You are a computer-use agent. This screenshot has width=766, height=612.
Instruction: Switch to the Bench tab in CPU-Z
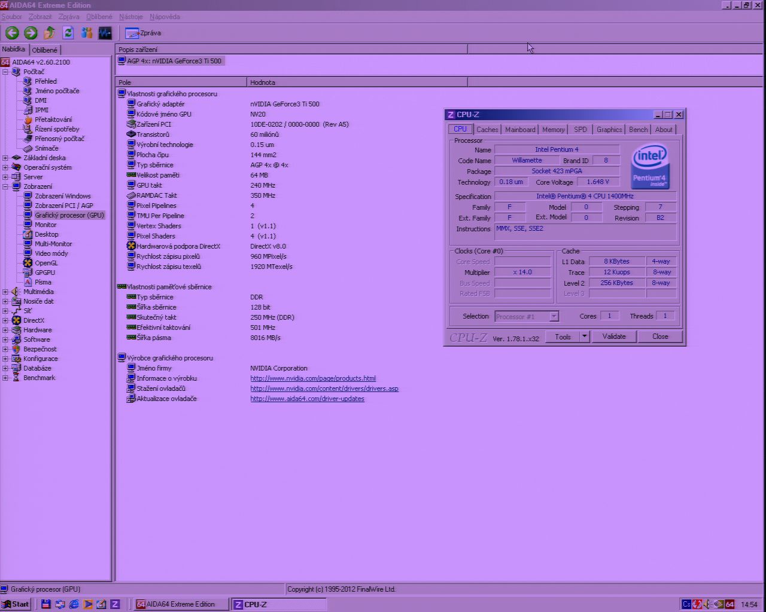(638, 130)
